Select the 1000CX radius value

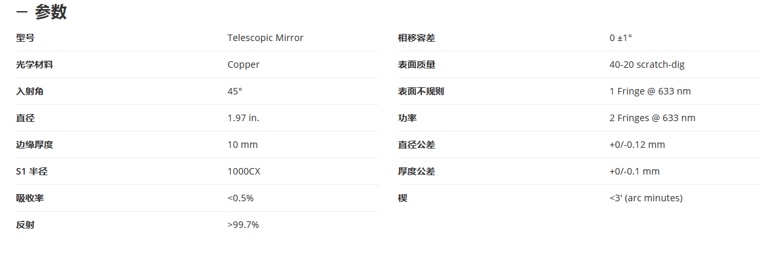coord(244,171)
